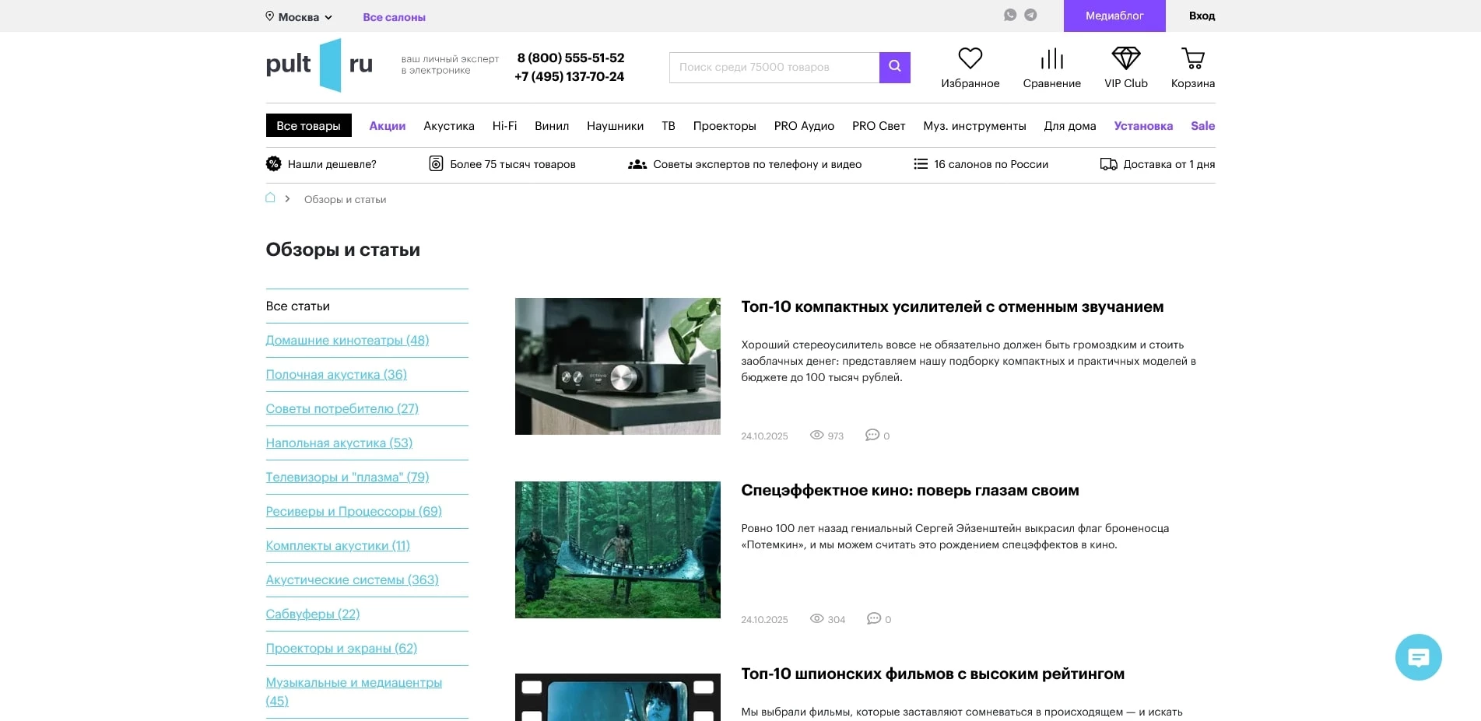Open the Акустика menu item
Screen dimensions: 1481x721
click(x=448, y=126)
